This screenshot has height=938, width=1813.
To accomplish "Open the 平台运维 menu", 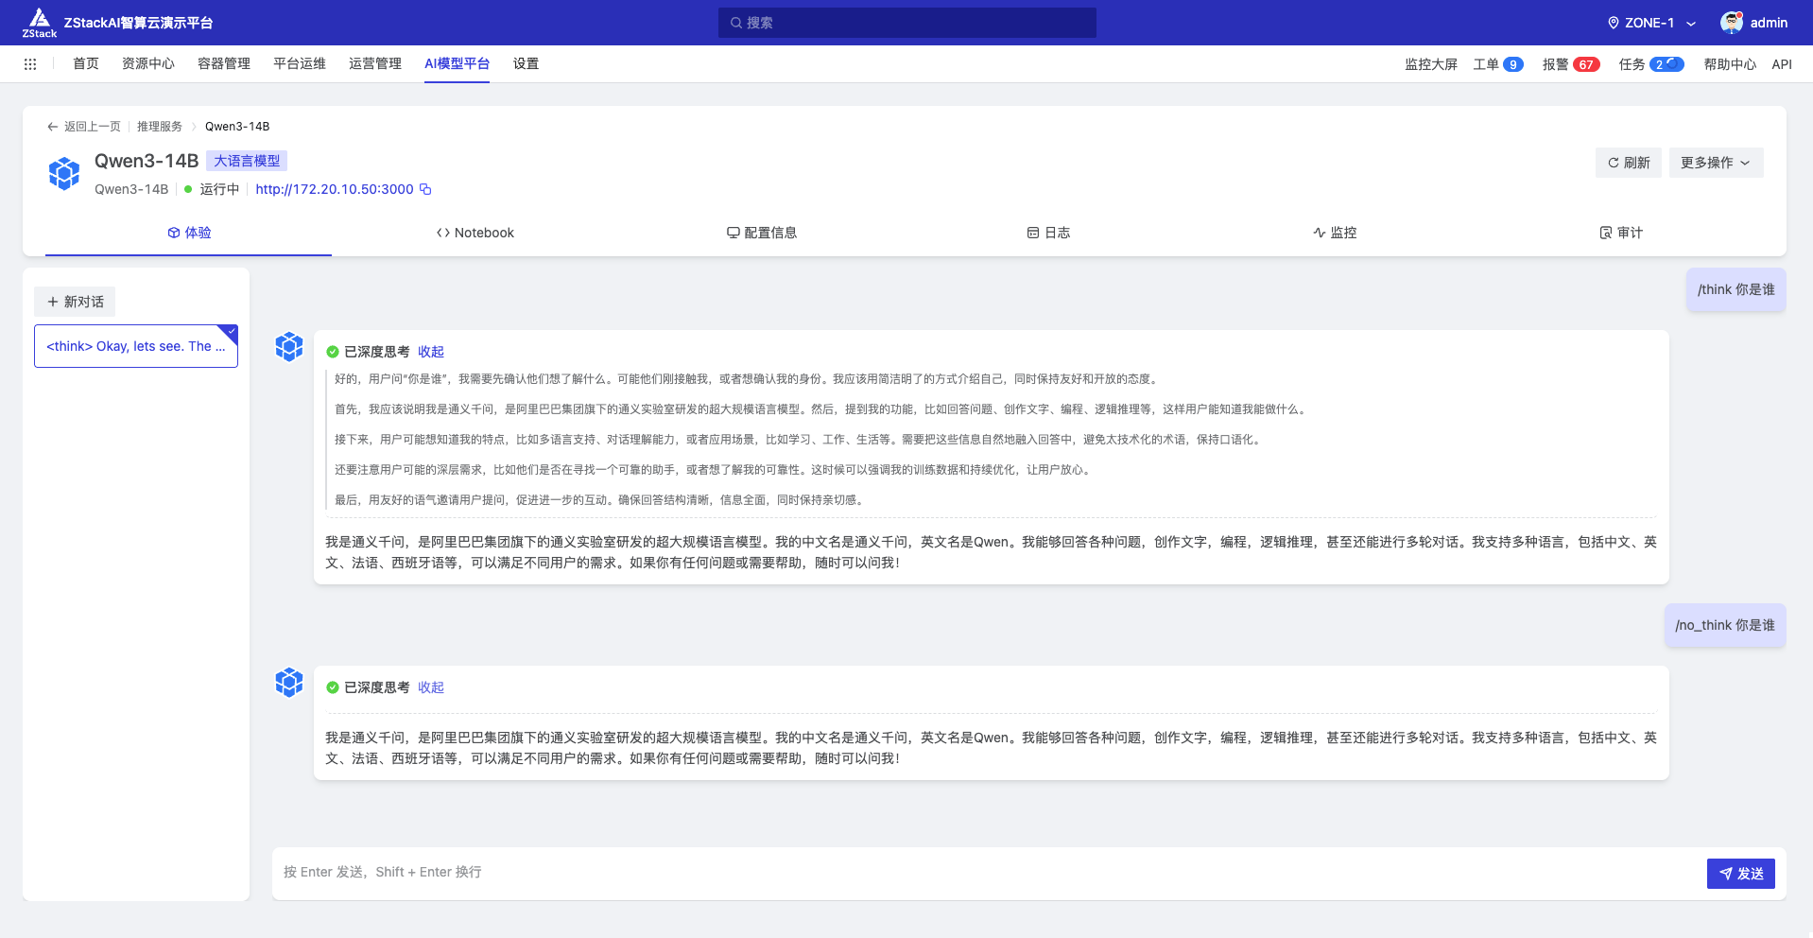I will pos(300,63).
